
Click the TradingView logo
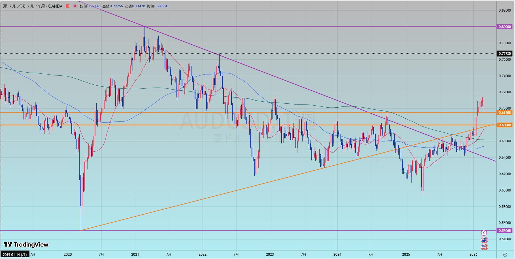click(26, 245)
